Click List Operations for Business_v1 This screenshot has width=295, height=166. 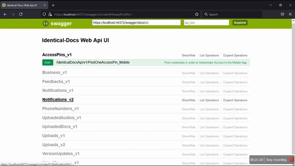coord(209,73)
